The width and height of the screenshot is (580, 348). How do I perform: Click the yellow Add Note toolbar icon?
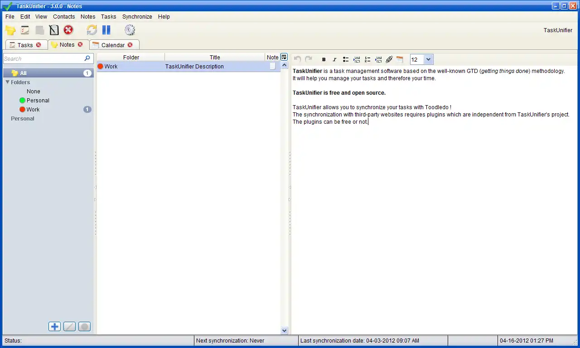tap(10, 30)
